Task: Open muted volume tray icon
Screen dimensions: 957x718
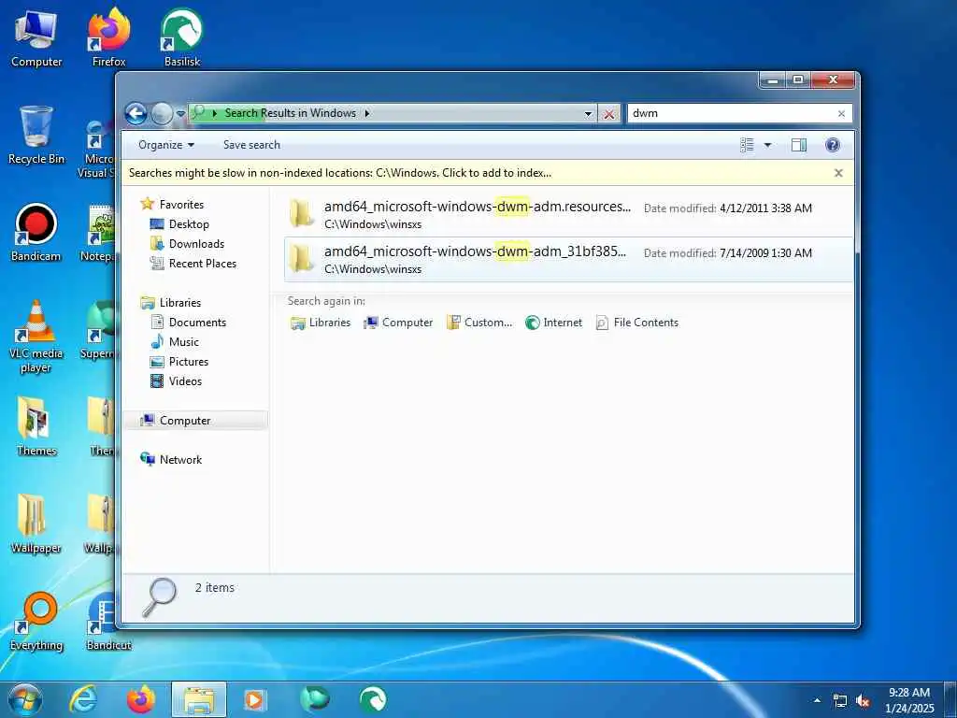Action: (863, 701)
